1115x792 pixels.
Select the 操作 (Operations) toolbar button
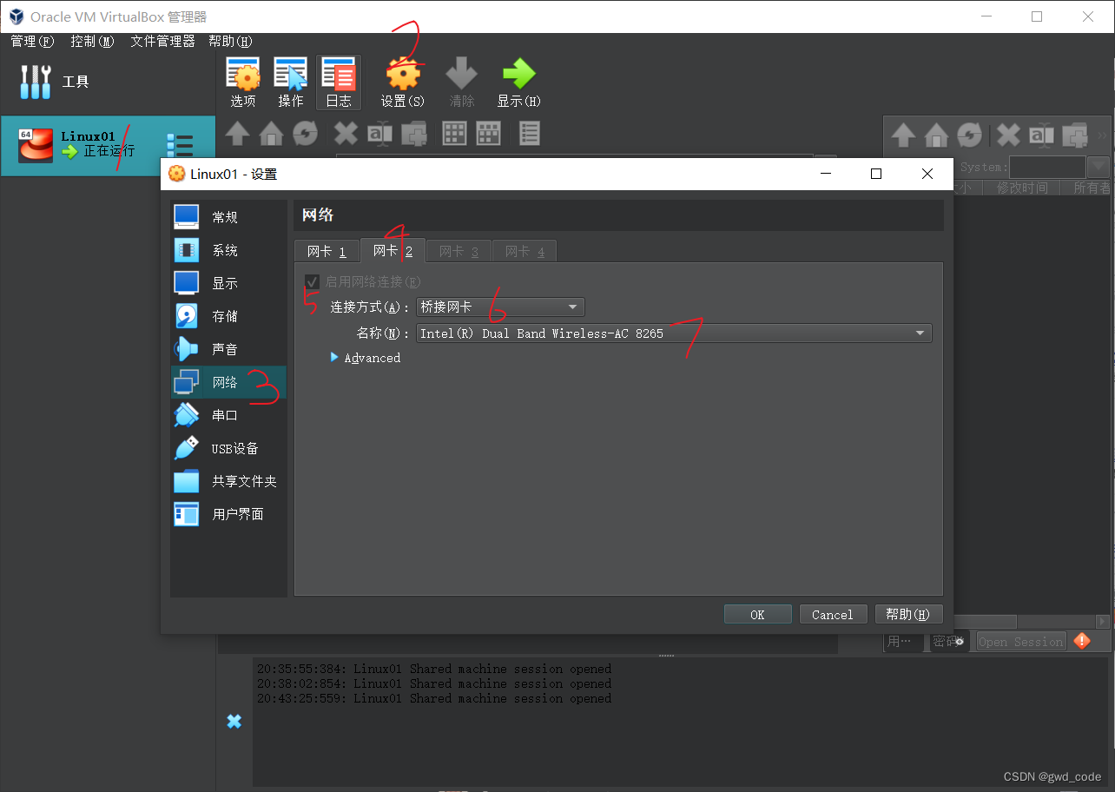pos(291,82)
